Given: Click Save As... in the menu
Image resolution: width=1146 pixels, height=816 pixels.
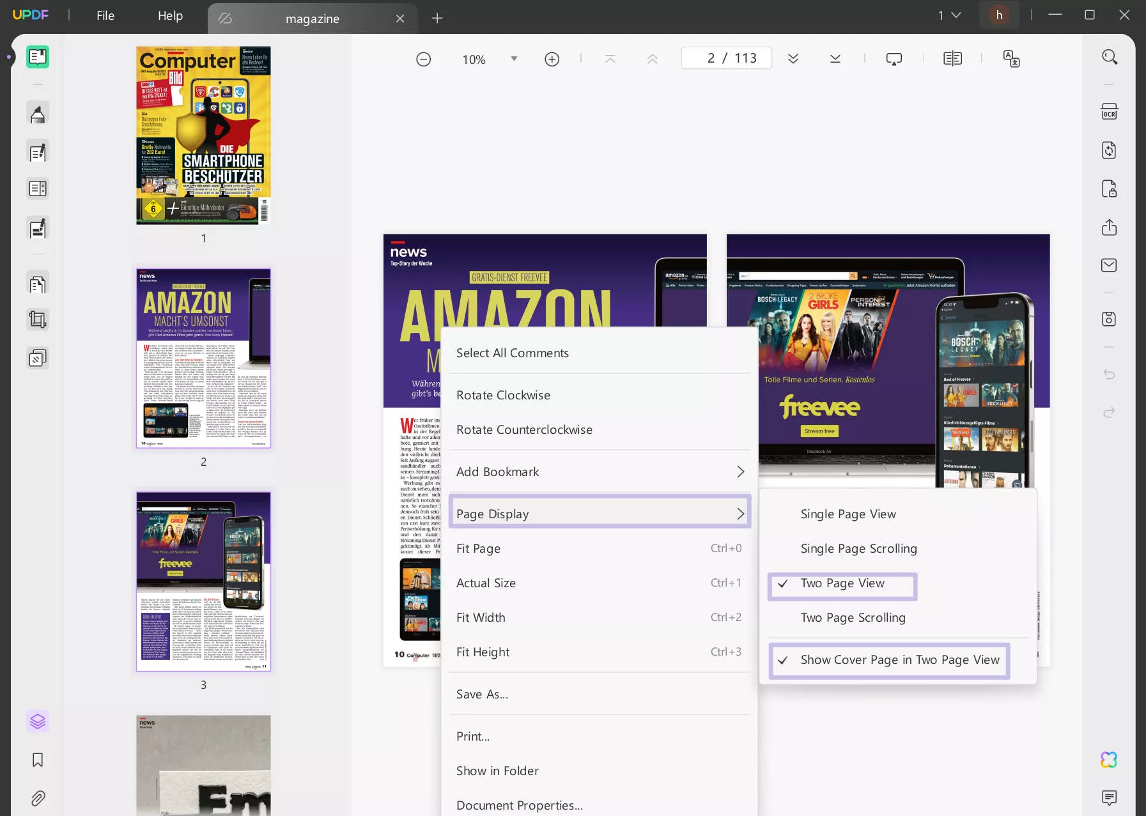Looking at the screenshot, I should coord(482,695).
